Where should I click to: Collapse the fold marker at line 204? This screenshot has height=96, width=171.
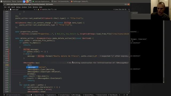pyautogui.click(x=10, y=38)
